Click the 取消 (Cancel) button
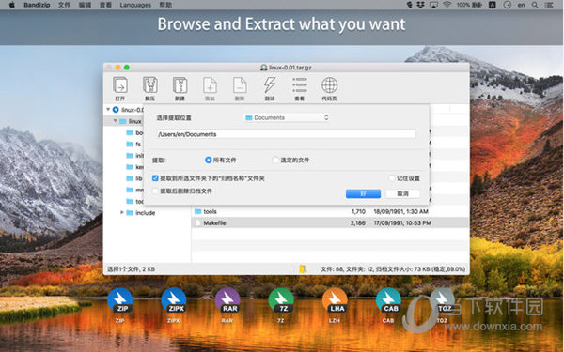 [x=403, y=193]
